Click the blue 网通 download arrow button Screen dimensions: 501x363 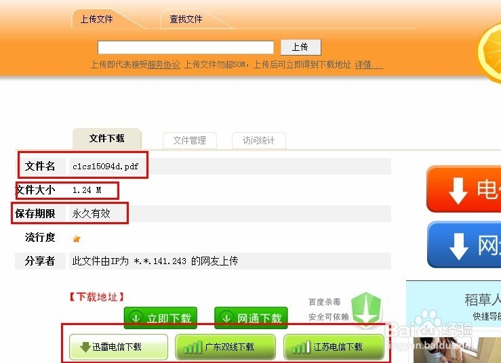pos(464,245)
